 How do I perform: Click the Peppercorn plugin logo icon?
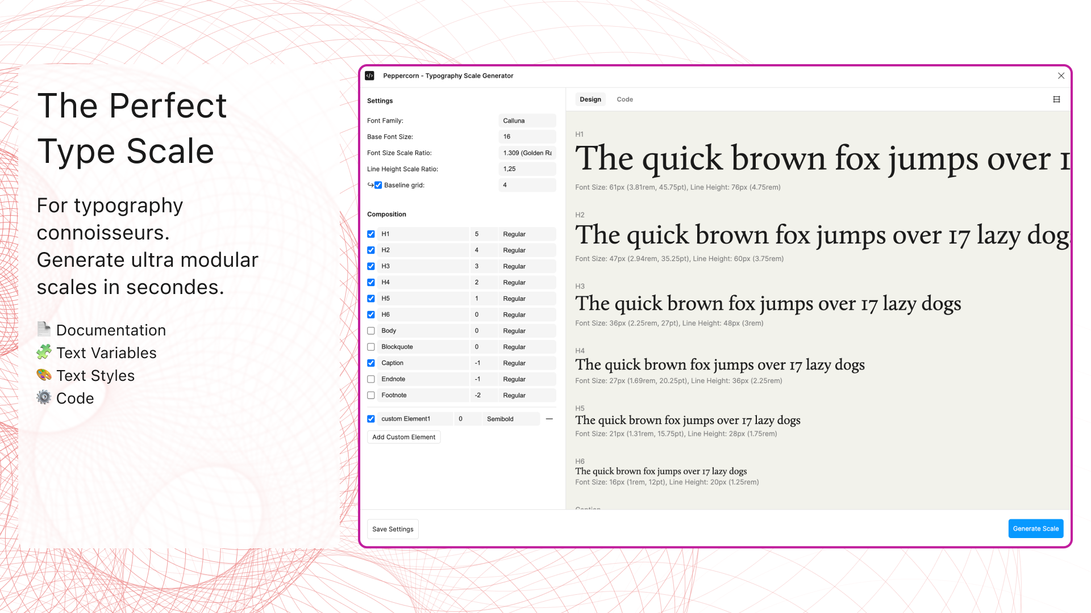point(369,75)
